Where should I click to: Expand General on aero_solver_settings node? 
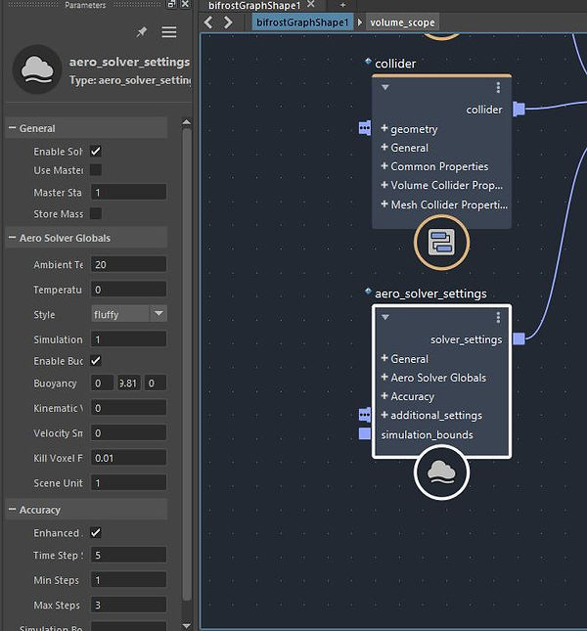coord(384,358)
